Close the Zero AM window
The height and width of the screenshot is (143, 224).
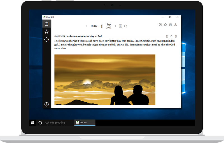click(178, 17)
